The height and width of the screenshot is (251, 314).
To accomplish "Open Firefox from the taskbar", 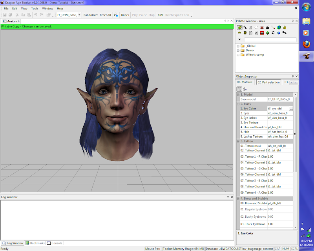I will coord(306,44).
